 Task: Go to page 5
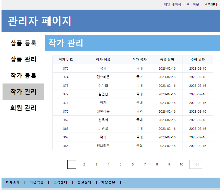[120, 164]
